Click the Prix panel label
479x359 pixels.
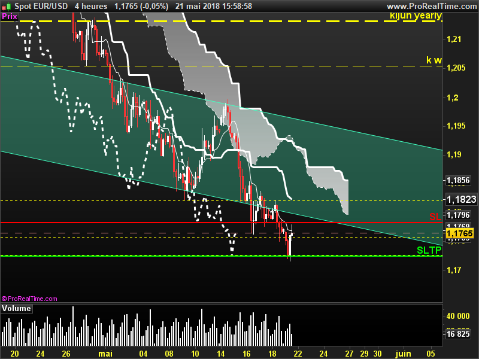(x=10, y=16)
